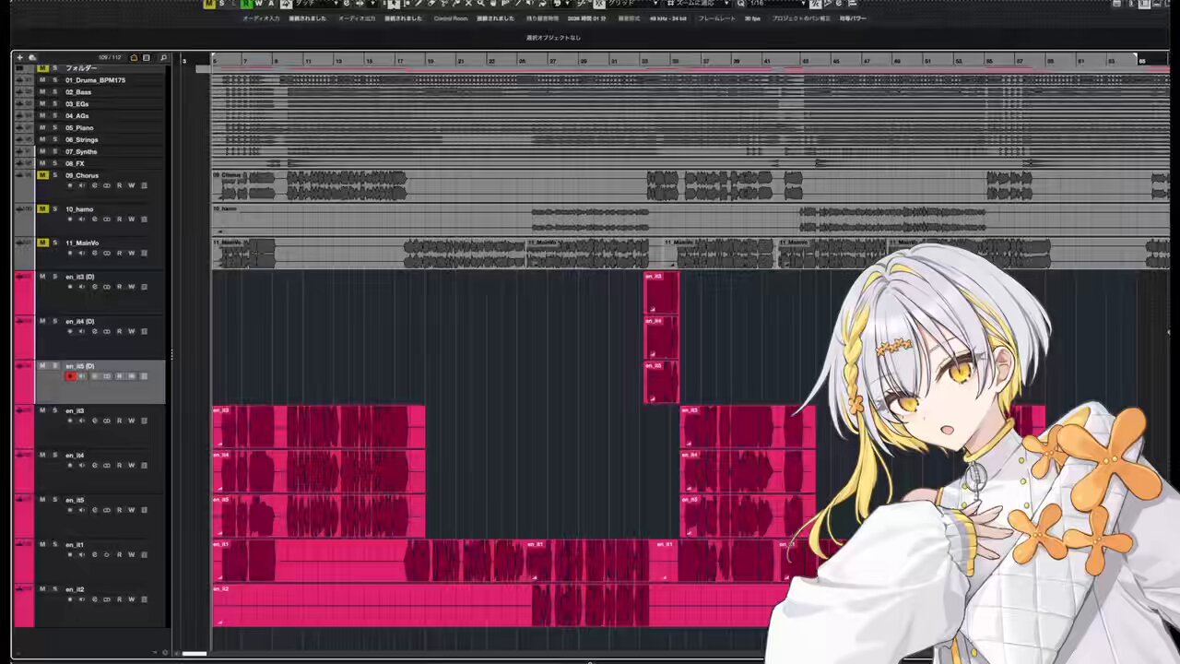This screenshot has height=664, width=1180.
Task: Click Read automation R on 09_Chorus track
Action: (x=119, y=185)
